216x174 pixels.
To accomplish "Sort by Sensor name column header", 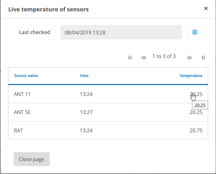I will [x=26, y=76].
